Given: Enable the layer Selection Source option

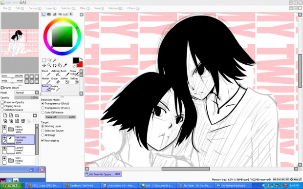Looking at the screenshot, I should pos(2,110).
